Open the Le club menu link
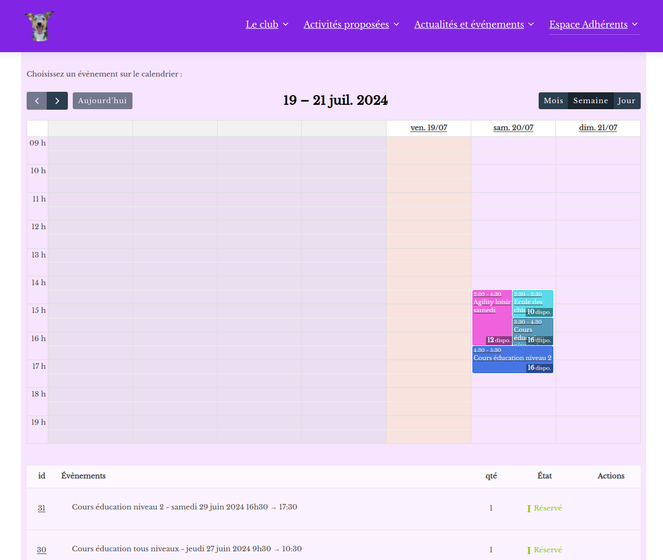This screenshot has height=560, width=663. pos(262,24)
